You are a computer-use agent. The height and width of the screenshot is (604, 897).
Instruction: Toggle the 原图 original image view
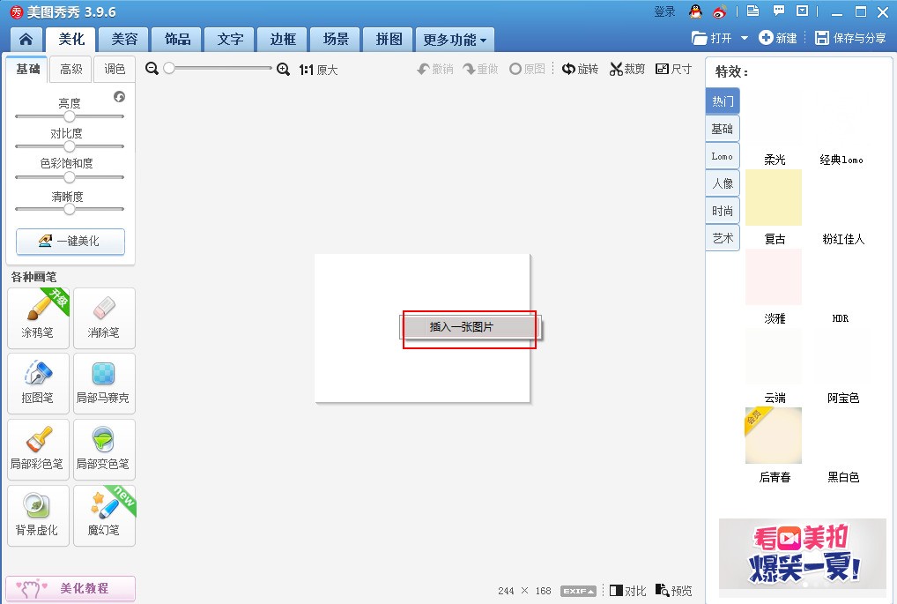(527, 70)
